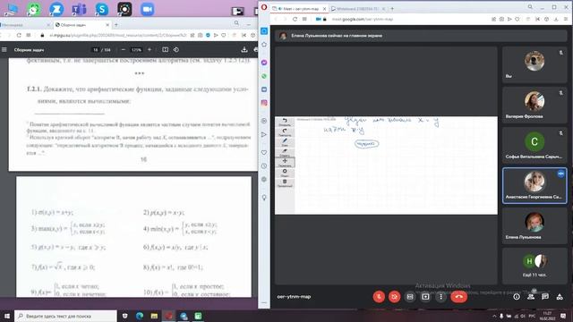
Task: Open the heart bookmarks icon in Opera sidebar
Action: point(264,152)
